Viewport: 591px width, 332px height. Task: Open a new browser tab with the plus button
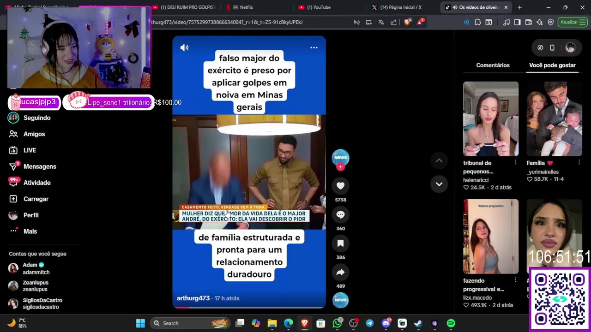click(x=519, y=7)
